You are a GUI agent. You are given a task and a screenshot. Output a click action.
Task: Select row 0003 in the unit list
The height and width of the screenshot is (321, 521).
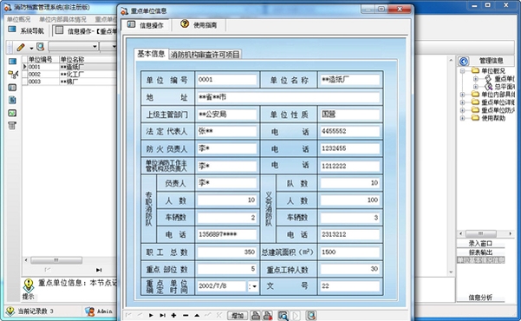point(69,82)
